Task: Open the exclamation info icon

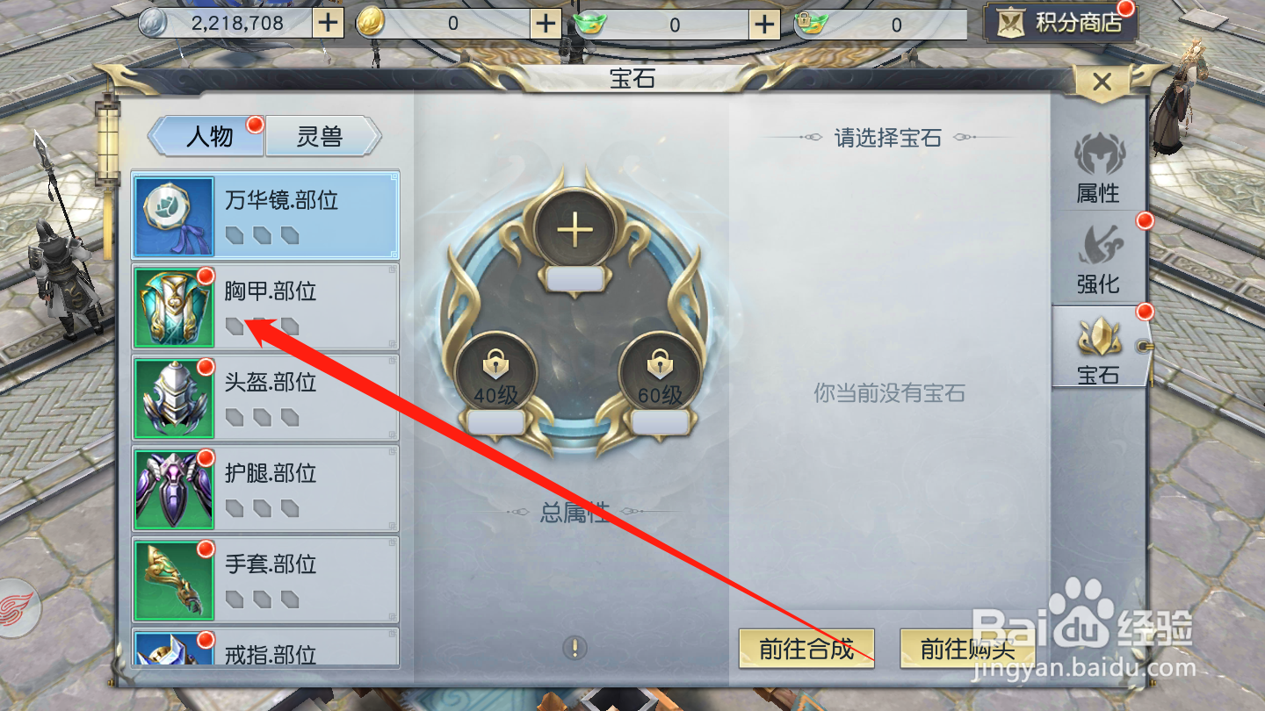Action: coord(575,649)
